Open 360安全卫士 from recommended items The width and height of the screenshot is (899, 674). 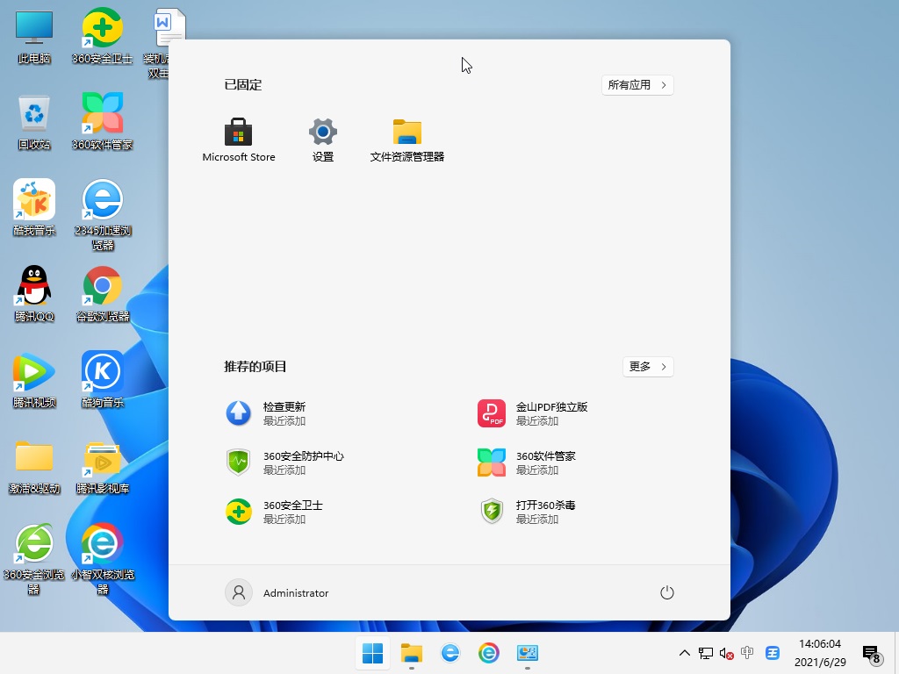[281, 512]
